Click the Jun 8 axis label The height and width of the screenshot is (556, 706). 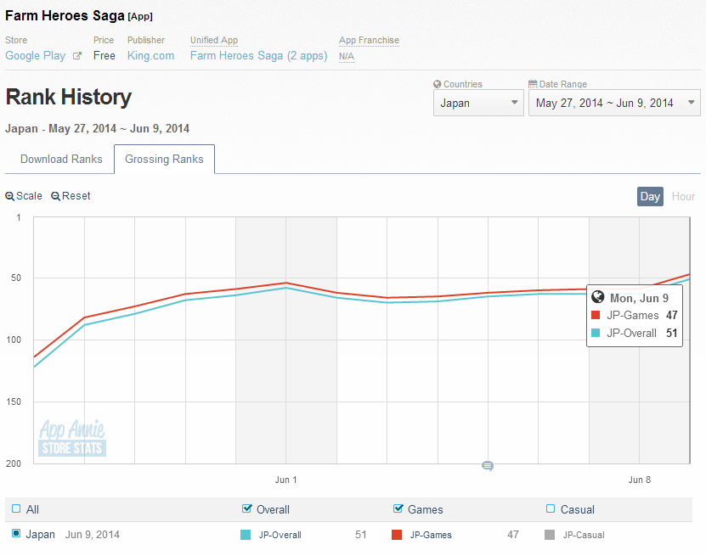tap(640, 480)
